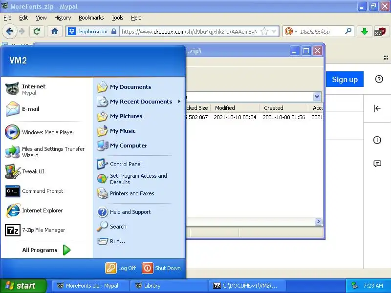Show file info with the circled i icon
Screen dimensions: 391x293
[x=377, y=140]
